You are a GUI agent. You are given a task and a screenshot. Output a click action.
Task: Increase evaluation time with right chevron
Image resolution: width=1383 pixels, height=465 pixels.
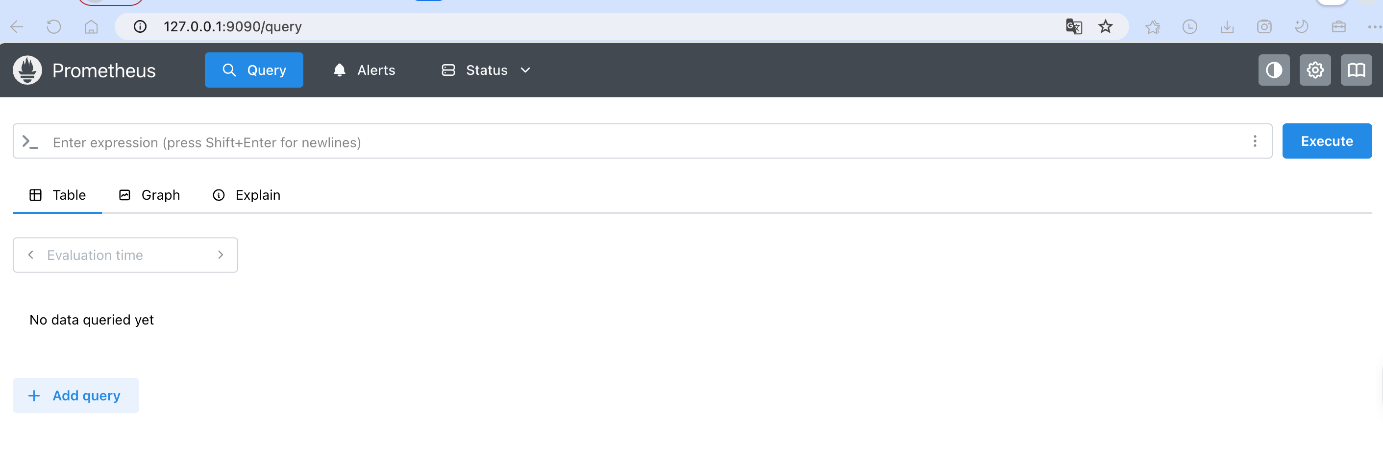[x=221, y=256]
